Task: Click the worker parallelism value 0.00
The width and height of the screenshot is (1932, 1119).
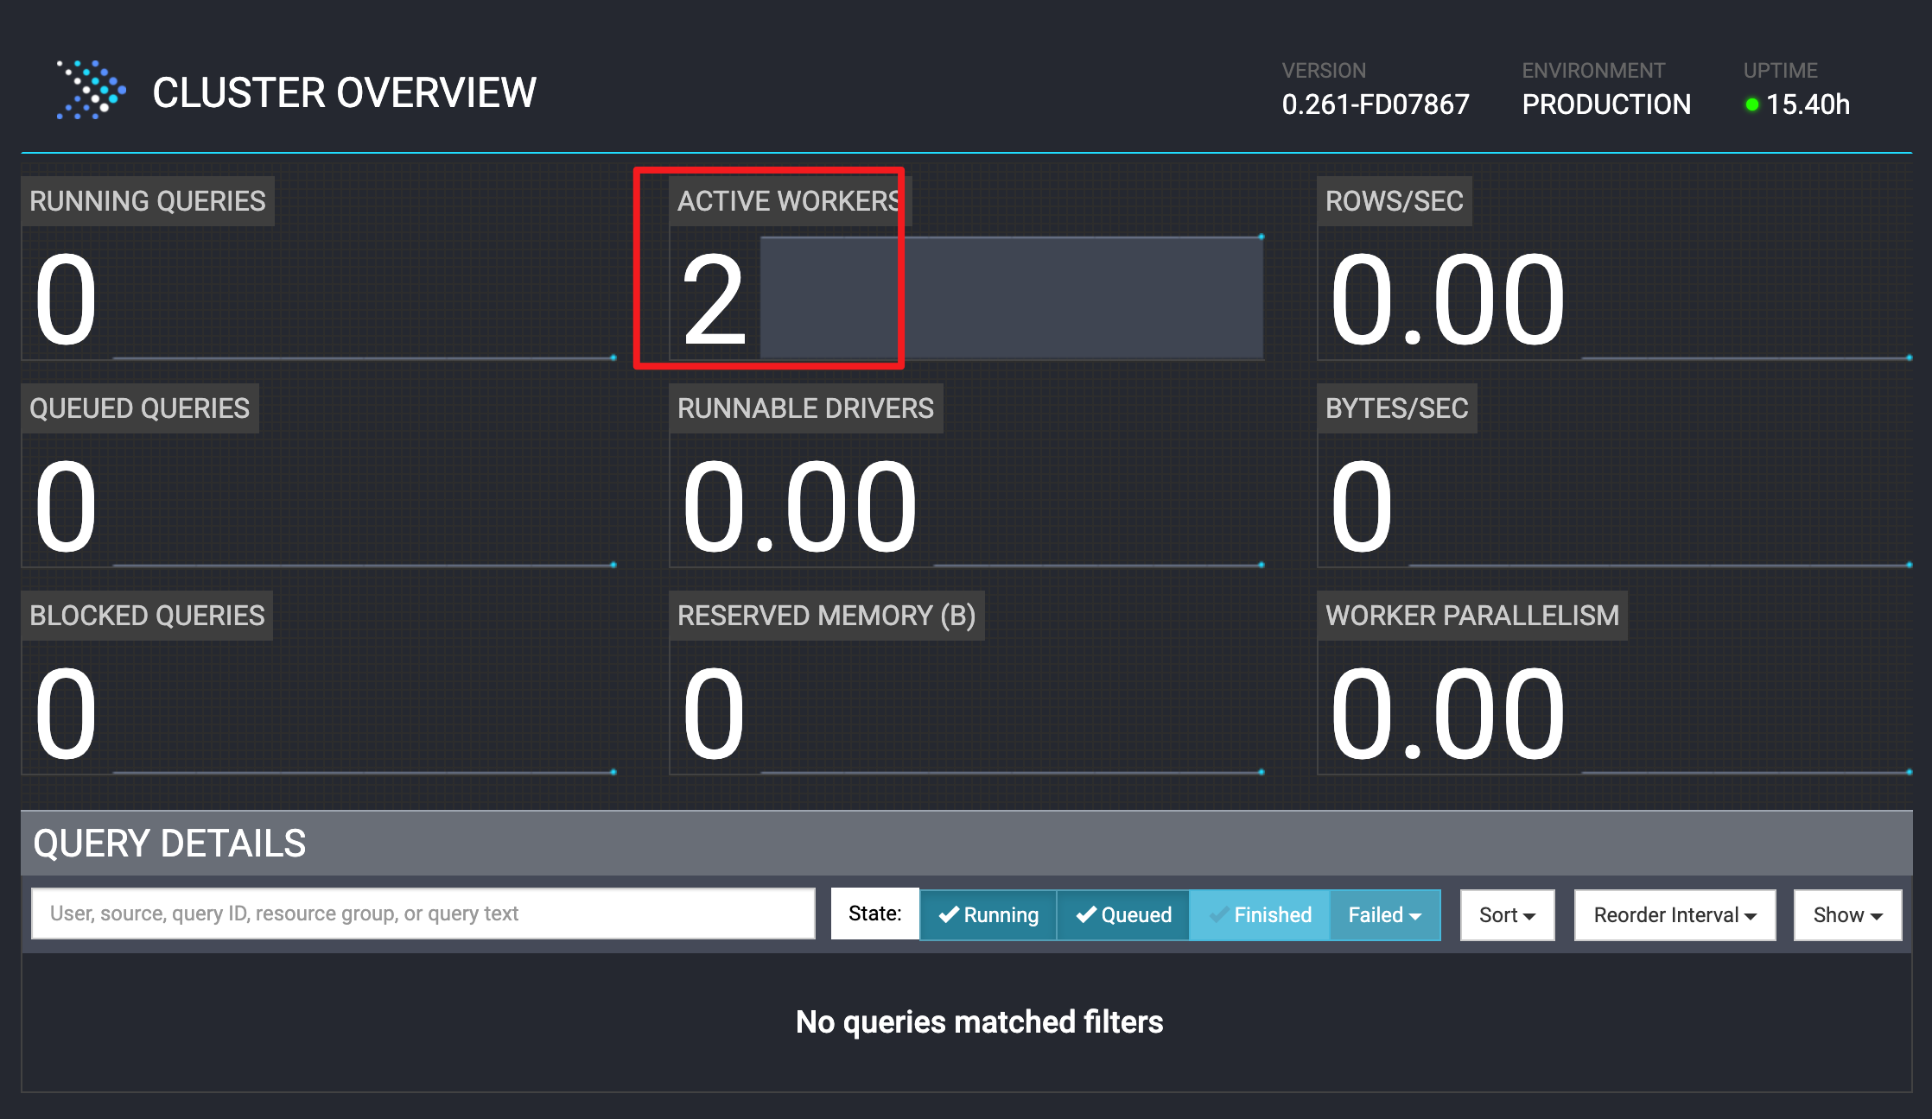Action: click(x=1448, y=714)
